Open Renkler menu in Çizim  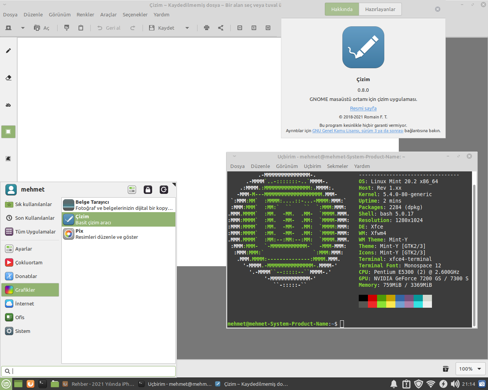(85, 14)
